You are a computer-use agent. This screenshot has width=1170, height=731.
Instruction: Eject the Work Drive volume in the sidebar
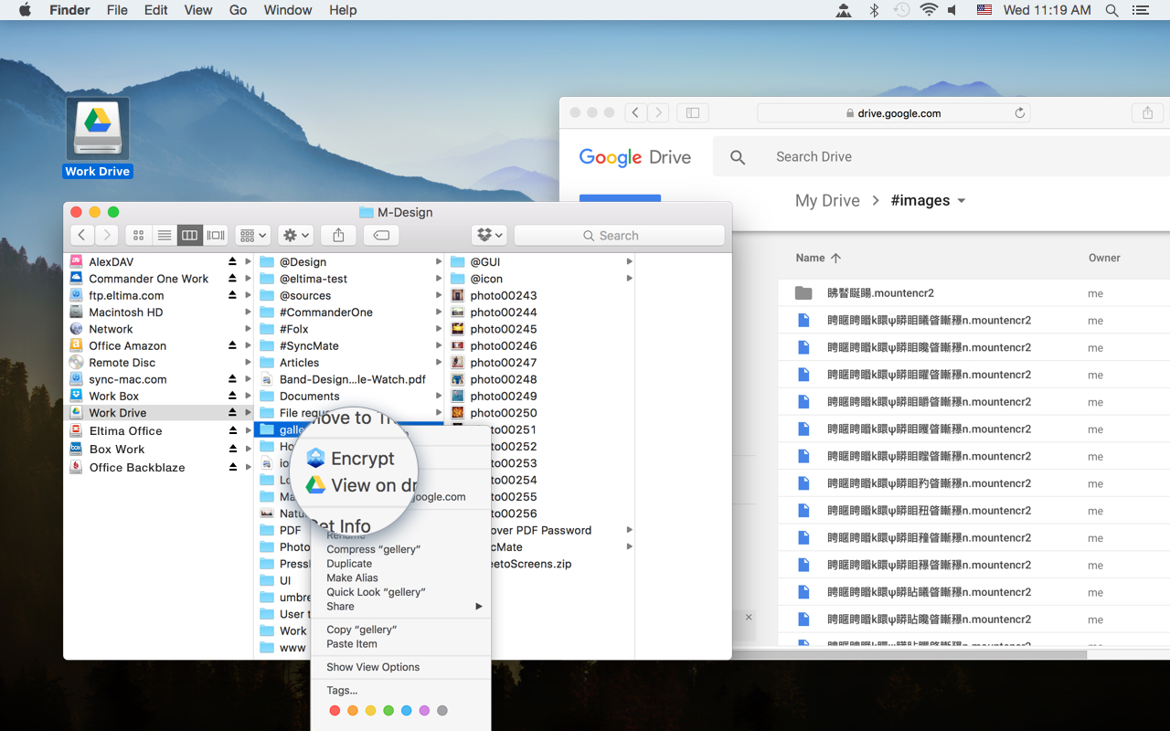click(234, 413)
